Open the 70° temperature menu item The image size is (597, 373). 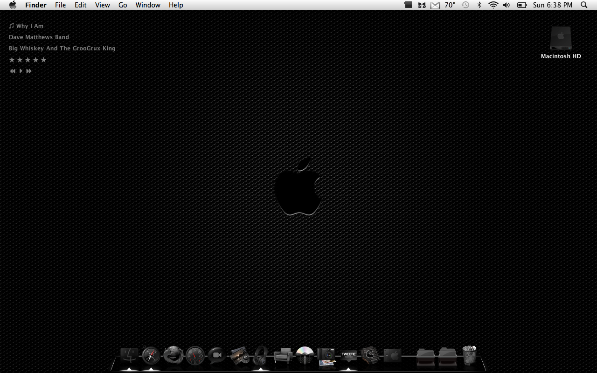point(450,5)
